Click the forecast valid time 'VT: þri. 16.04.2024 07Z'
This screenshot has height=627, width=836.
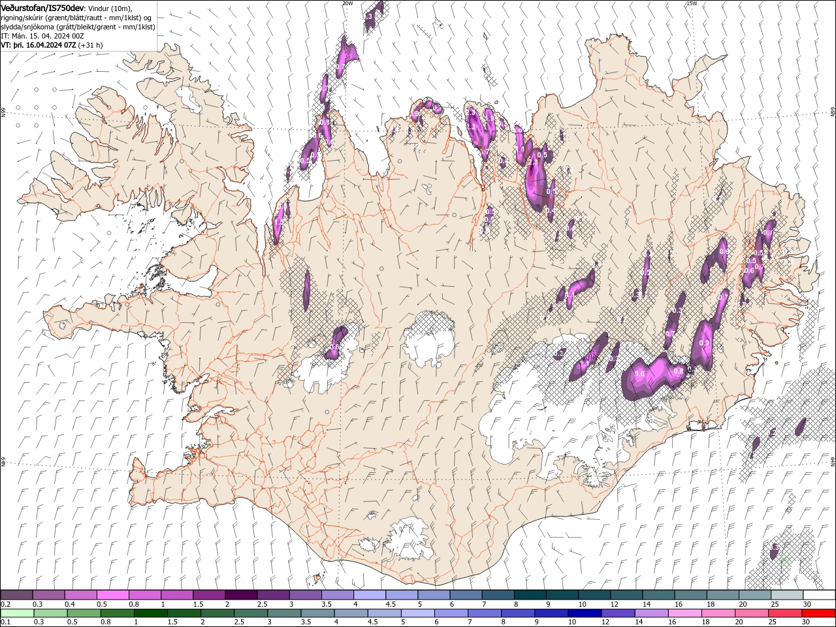[x=39, y=45]
